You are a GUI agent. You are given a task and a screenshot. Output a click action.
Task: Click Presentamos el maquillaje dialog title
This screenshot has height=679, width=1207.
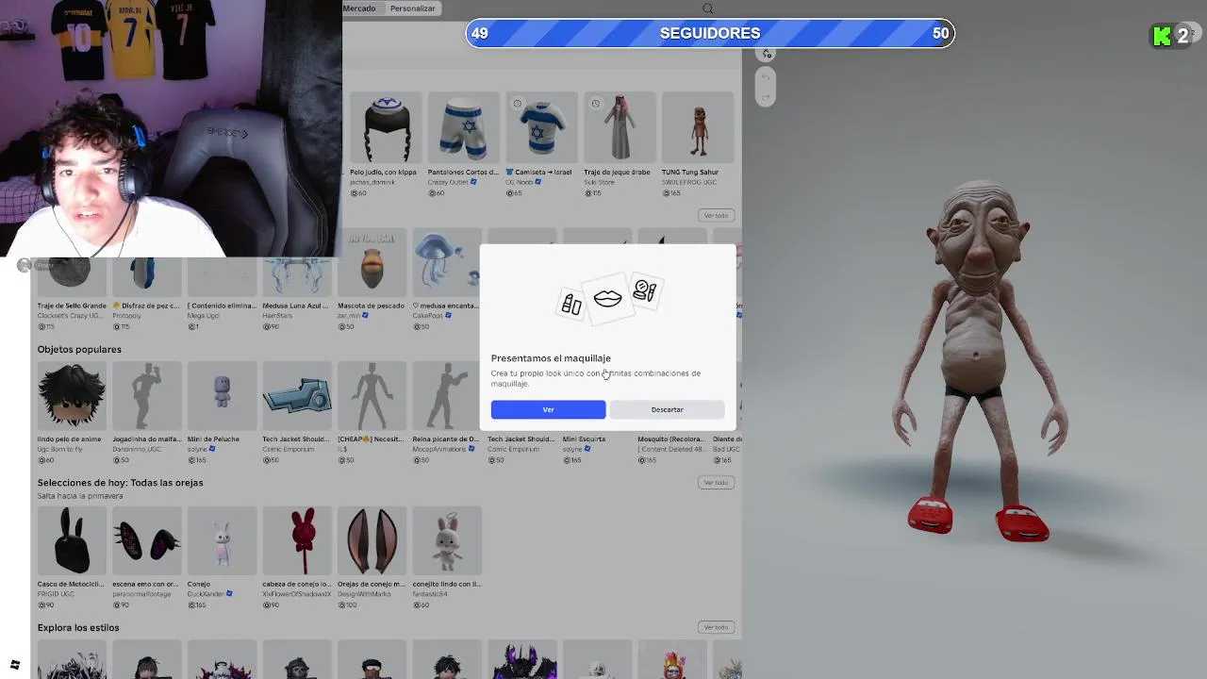click(x=551, y=358)
